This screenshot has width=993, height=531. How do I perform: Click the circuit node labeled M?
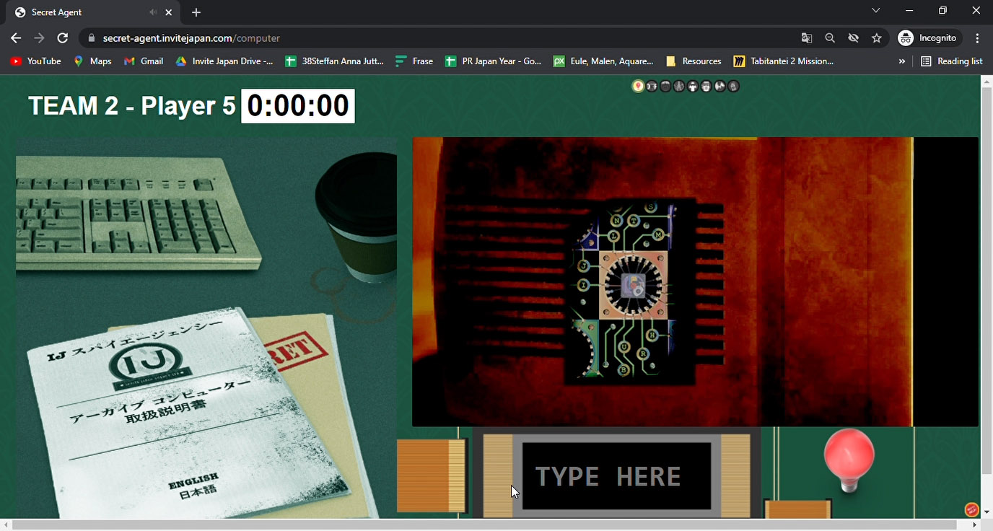tap(658, 234)
